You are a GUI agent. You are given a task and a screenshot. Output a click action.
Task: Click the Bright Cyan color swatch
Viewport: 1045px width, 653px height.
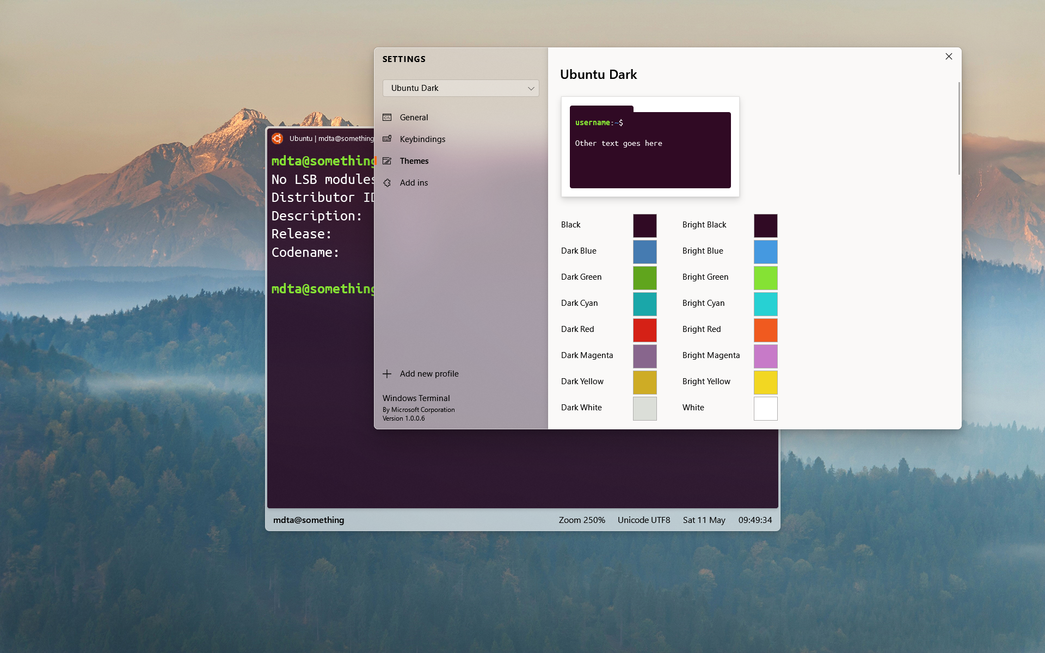(765, 304)
